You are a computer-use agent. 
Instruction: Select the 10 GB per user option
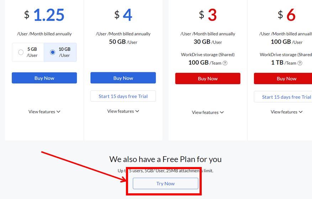pyautogui.click(x=53, y=52)
